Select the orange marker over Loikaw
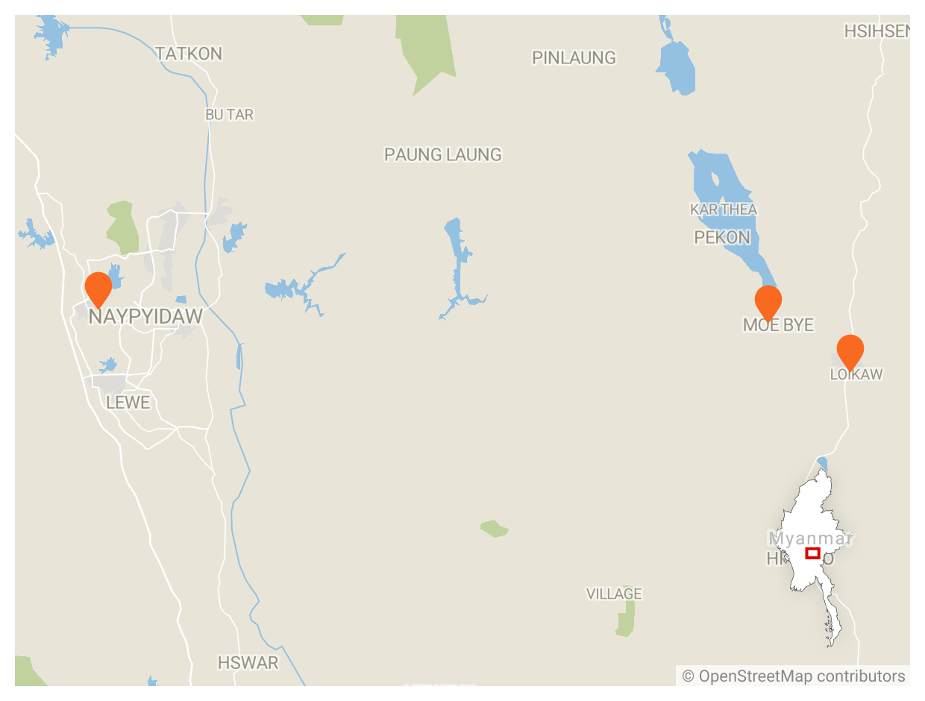 850,352
